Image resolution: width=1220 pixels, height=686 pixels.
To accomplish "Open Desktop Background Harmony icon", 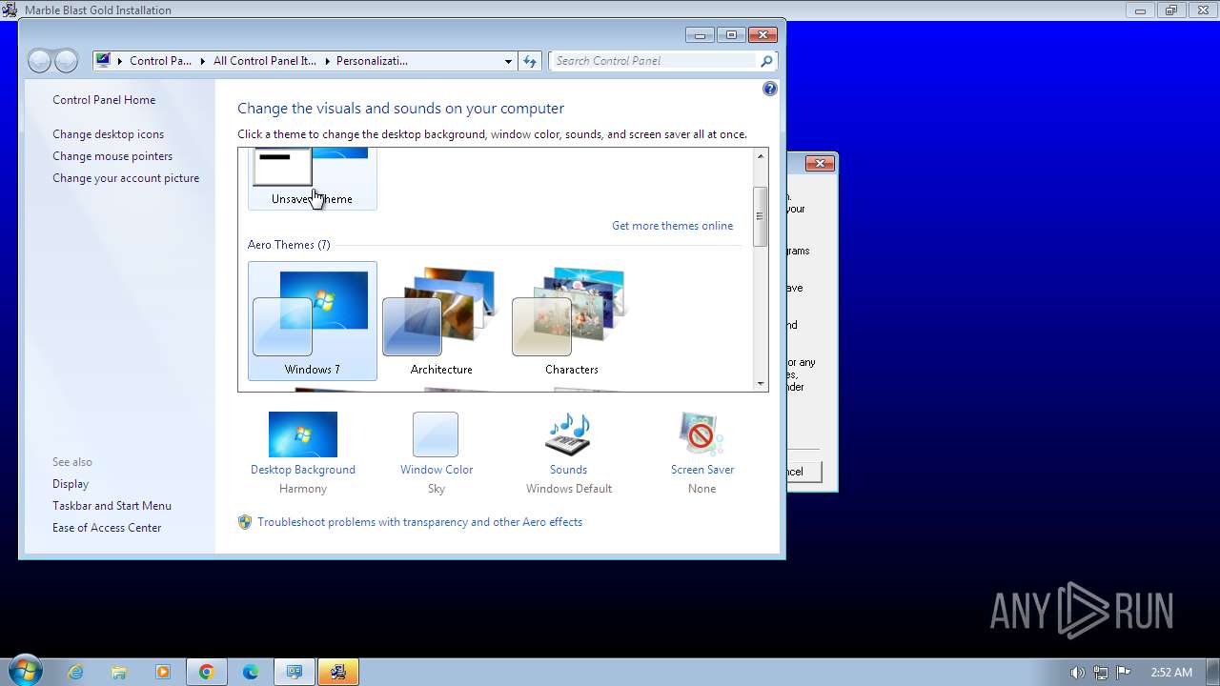I will [x=303, y=434].
